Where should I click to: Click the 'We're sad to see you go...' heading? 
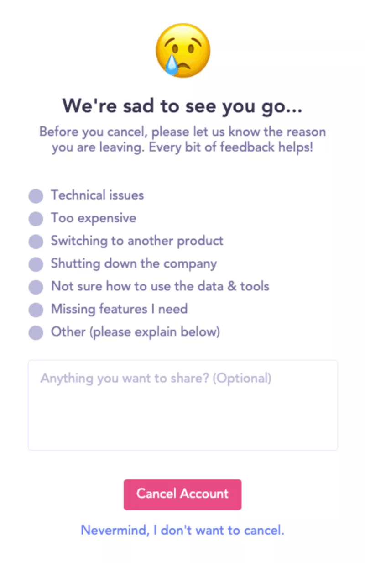[x=182, y=106]
